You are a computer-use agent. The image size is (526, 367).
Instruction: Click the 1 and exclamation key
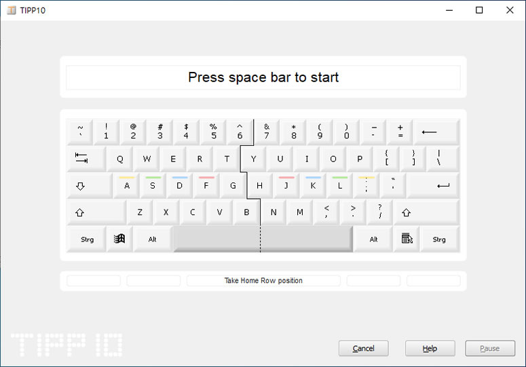107,132
